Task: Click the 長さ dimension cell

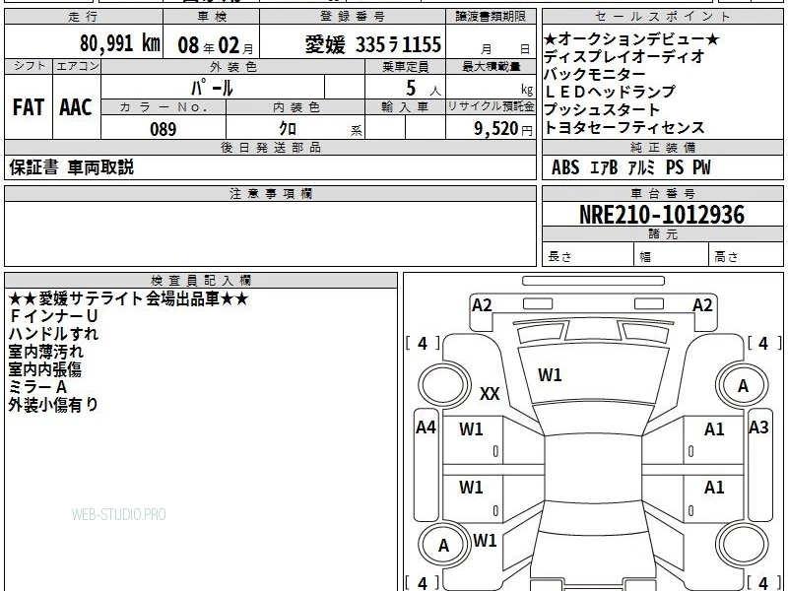Action: click(x=588, y=254)
